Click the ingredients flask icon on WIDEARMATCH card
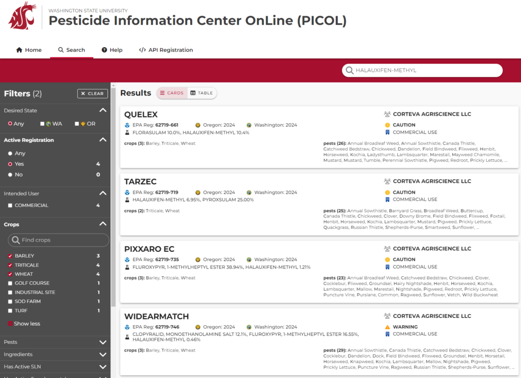The image size is (521, 378). click(127, 338)
